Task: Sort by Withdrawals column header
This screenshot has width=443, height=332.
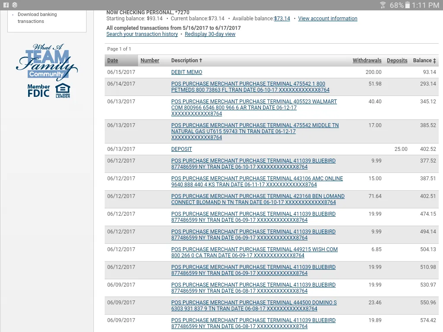Action: coord(367,61)
